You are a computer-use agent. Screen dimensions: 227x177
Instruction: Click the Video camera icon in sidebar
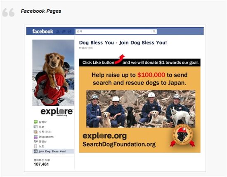(35, 141)
